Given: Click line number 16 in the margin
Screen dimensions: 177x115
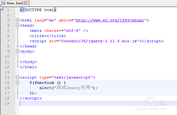Looking at the screenshot, I should click(7, 88).
